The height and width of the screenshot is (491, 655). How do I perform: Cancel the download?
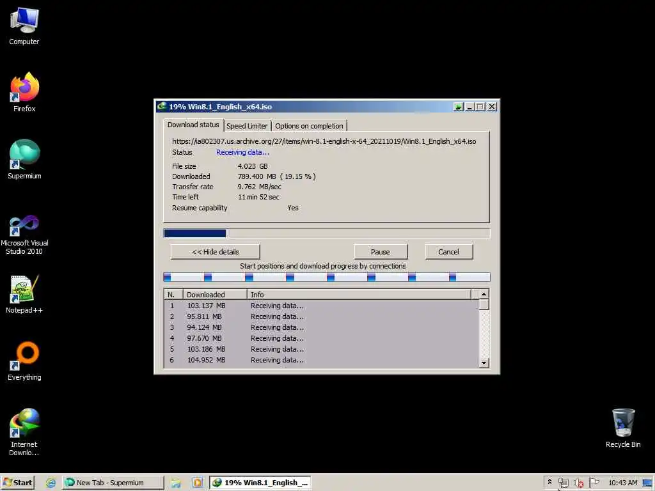click(448, 252)
